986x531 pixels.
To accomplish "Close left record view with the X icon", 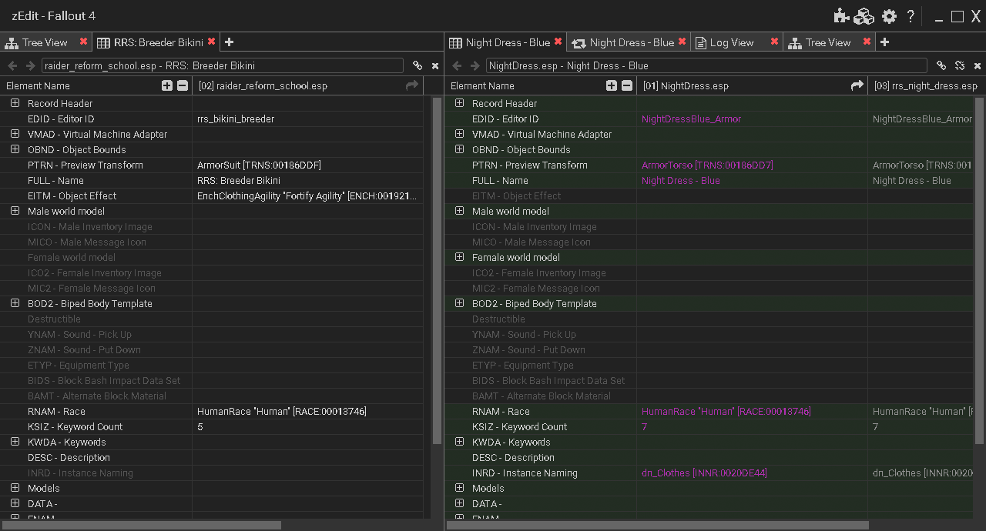I will point(435,66).
